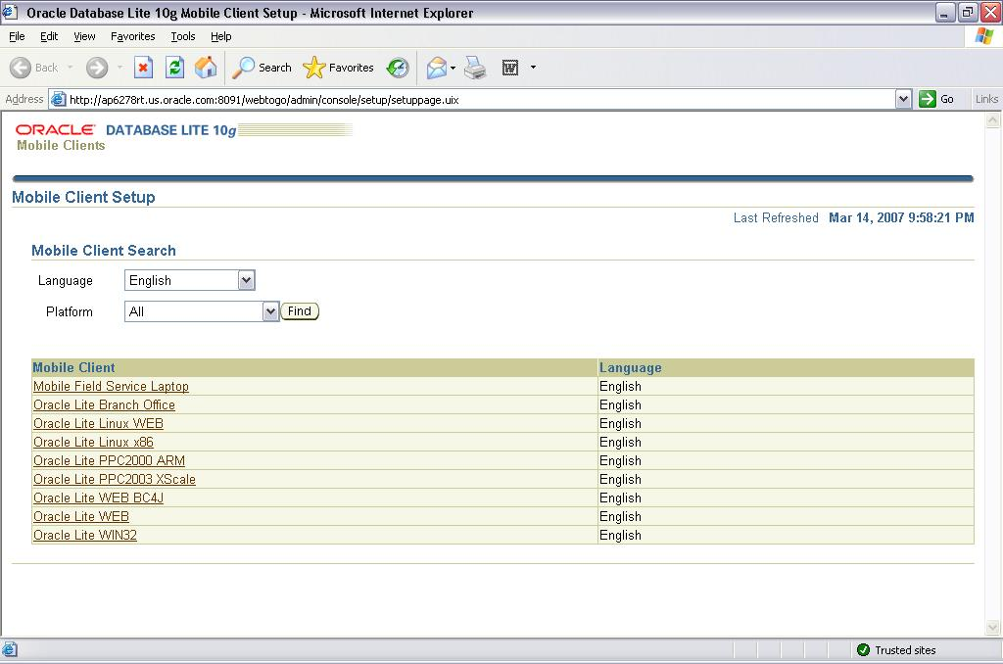Open Oracle Lite Linux WEB link
The image size is (1003, 664).
[98, 423]
